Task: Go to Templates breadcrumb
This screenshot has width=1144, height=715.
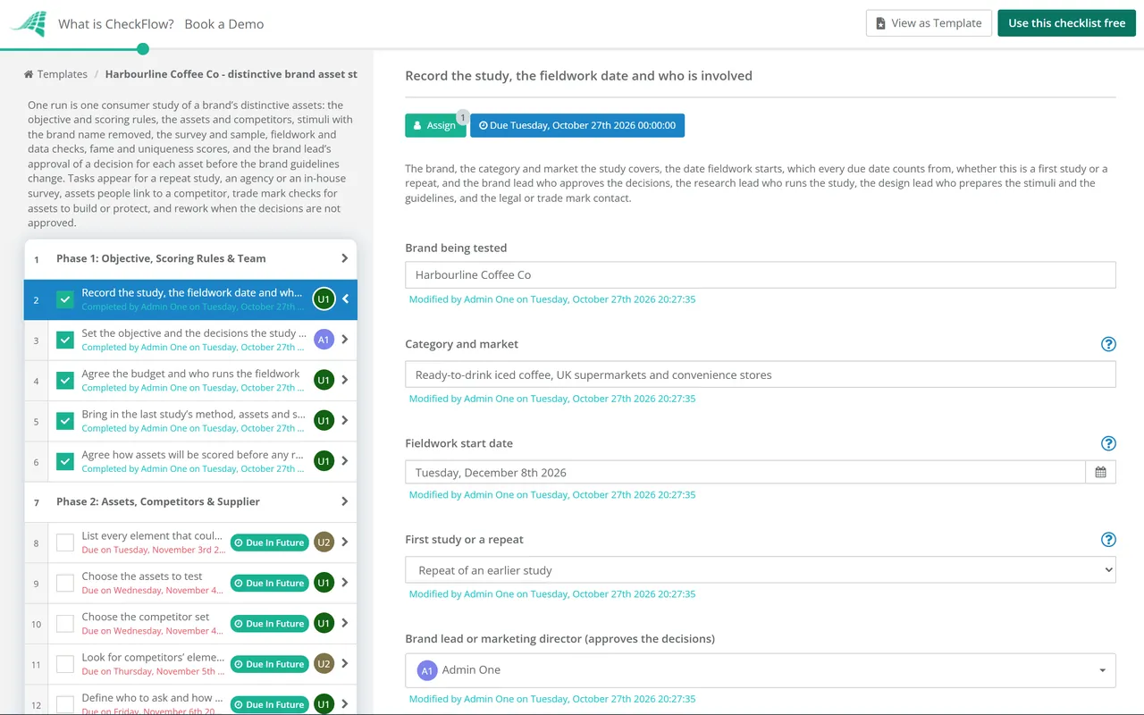Action: click(63, 74)
